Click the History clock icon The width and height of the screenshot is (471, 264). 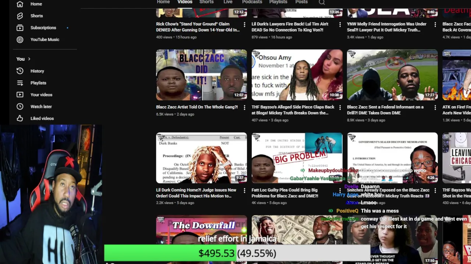(20, 71)
